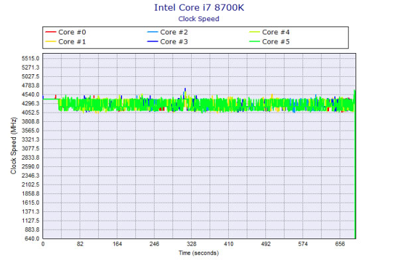
Task: Click the Intel Core i7 8700K title
Action: [x=199, y=7]
